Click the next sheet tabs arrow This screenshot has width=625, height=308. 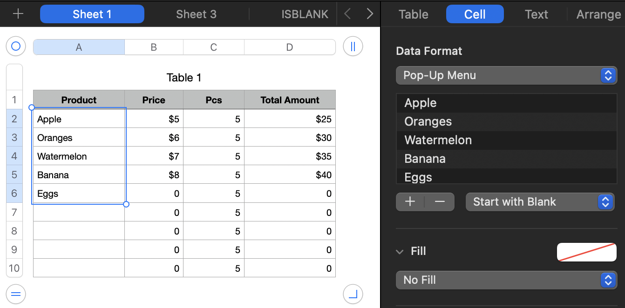coord(370,14)
